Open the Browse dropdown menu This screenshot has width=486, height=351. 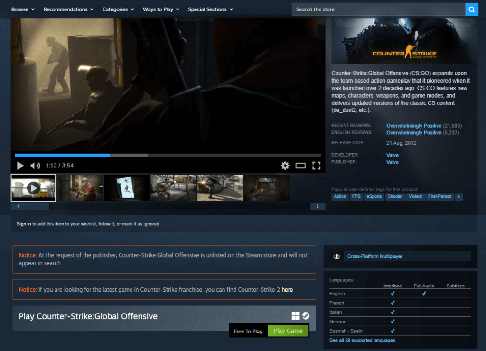(23, 9)
